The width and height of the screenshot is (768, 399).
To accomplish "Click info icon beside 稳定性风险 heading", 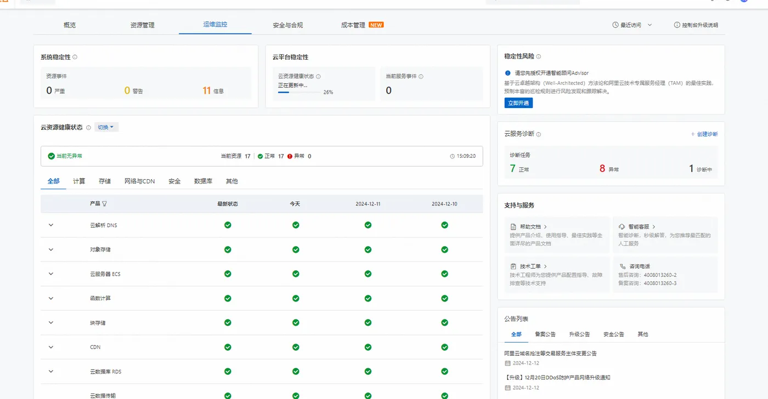I will click(539, 56).
